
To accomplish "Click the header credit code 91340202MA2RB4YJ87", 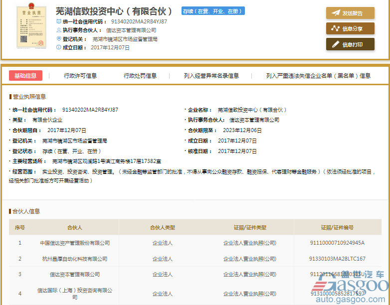I will [139, 21].
